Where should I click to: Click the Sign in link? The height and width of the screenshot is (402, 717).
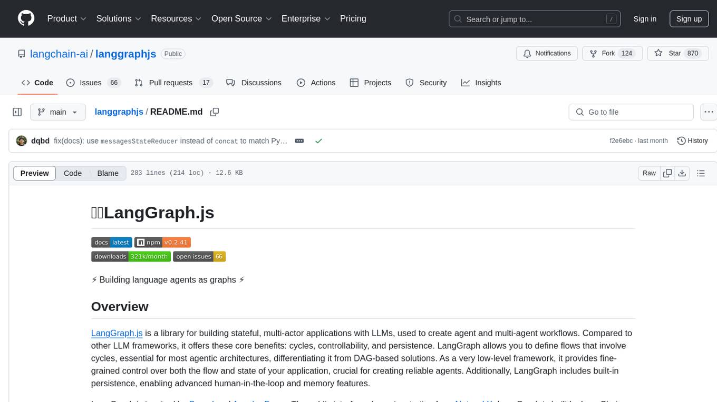pyautogui.click(x=645, y=19)
